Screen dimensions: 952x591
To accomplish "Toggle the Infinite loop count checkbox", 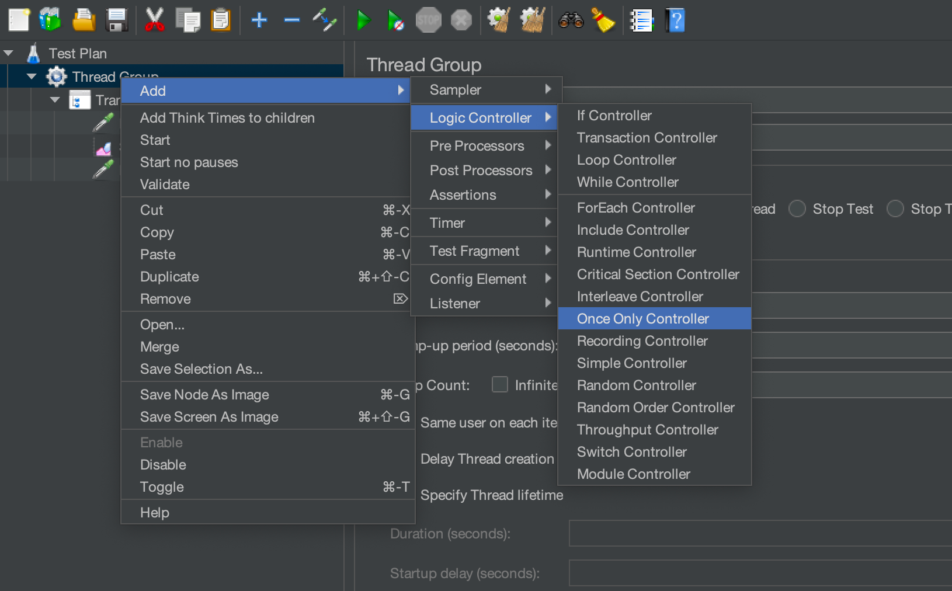I will [x=500, y=384].
